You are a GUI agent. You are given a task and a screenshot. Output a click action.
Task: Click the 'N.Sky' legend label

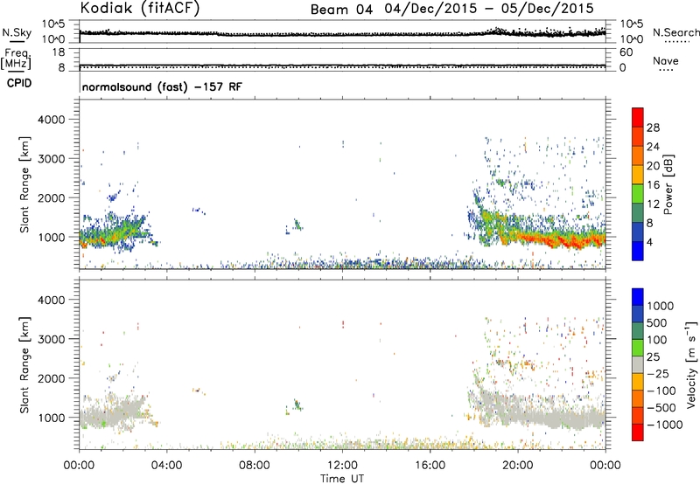tap(17, 32)
